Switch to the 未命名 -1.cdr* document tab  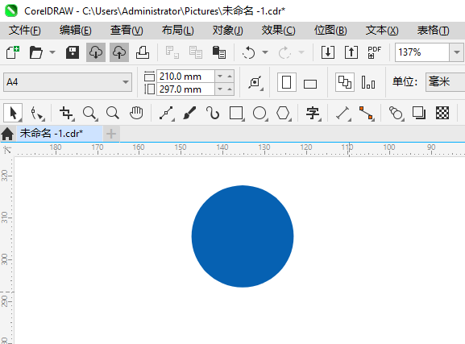[x=60, y=134]
